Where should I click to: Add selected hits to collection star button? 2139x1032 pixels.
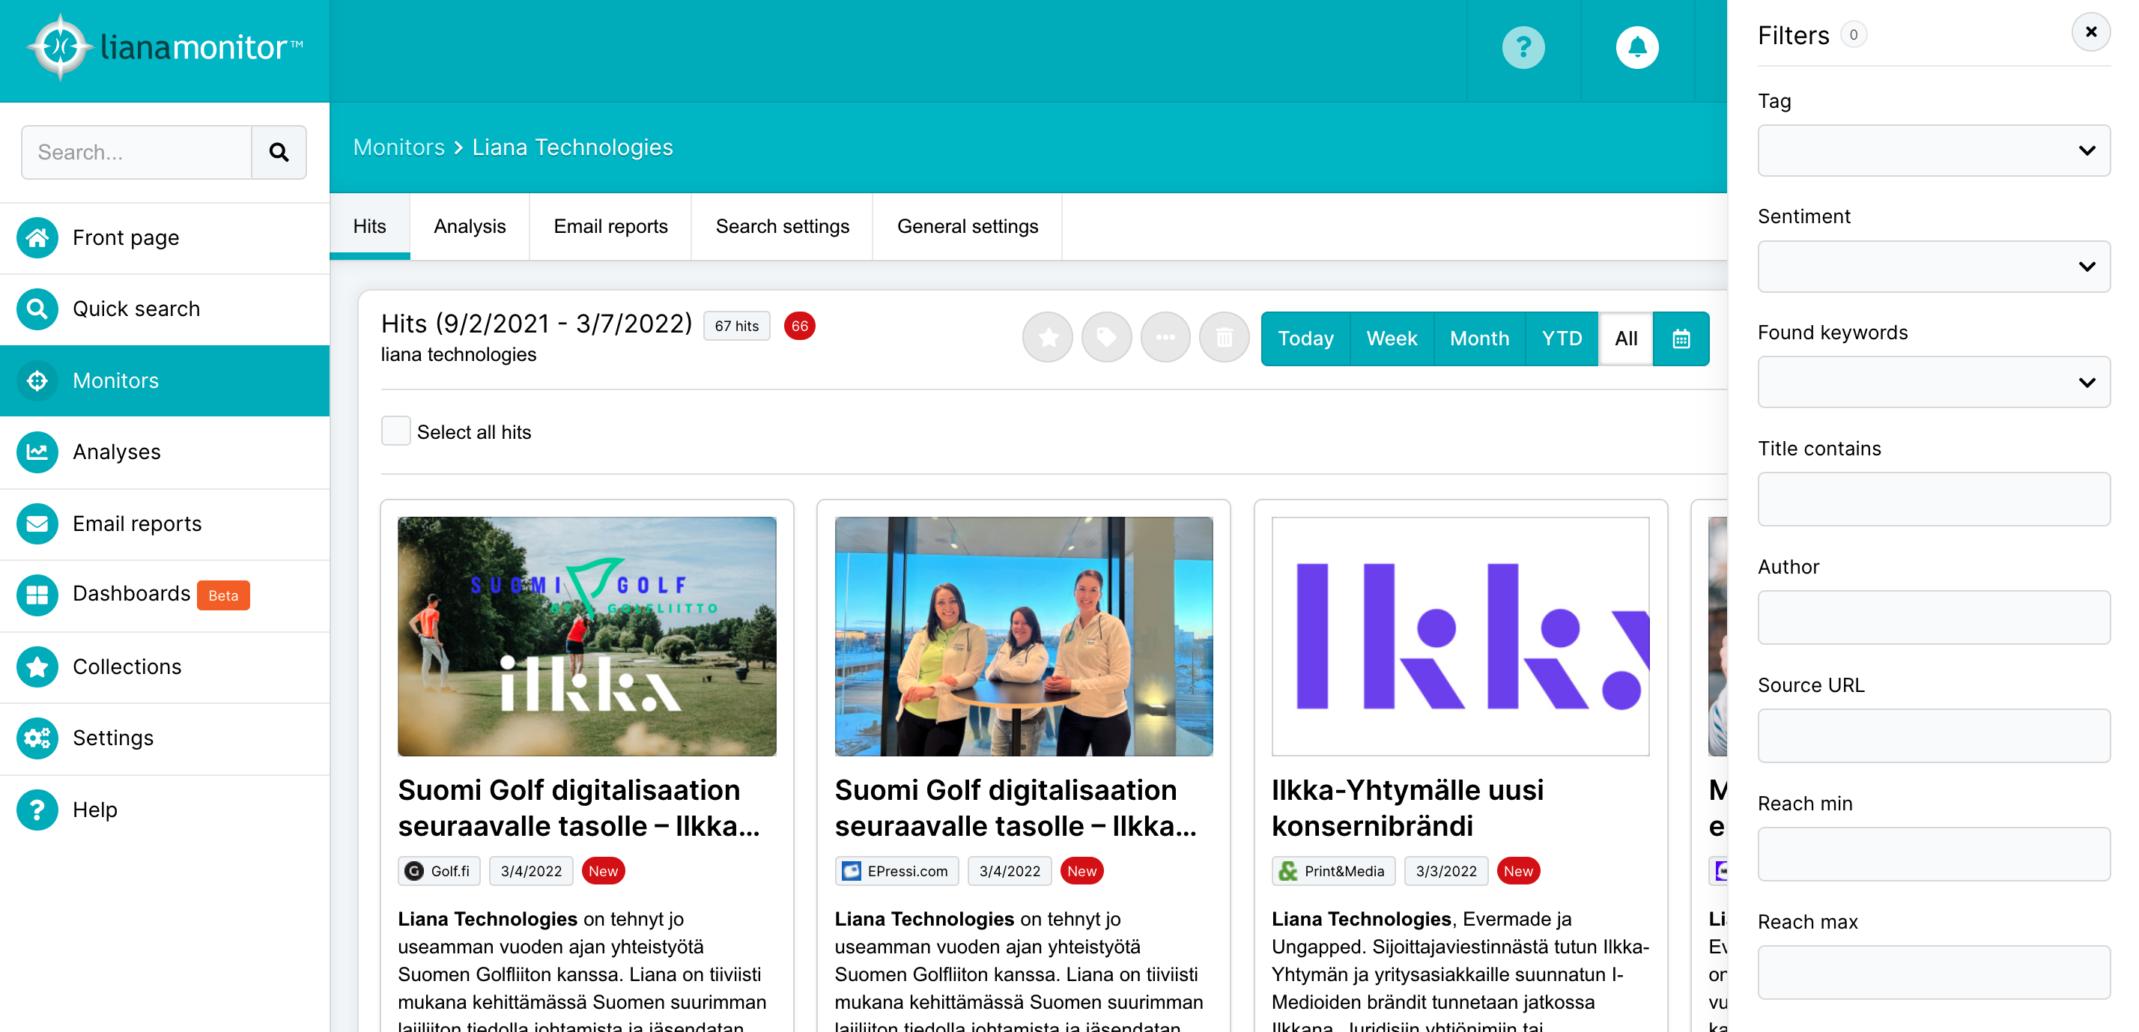(x=1047, y=338)
